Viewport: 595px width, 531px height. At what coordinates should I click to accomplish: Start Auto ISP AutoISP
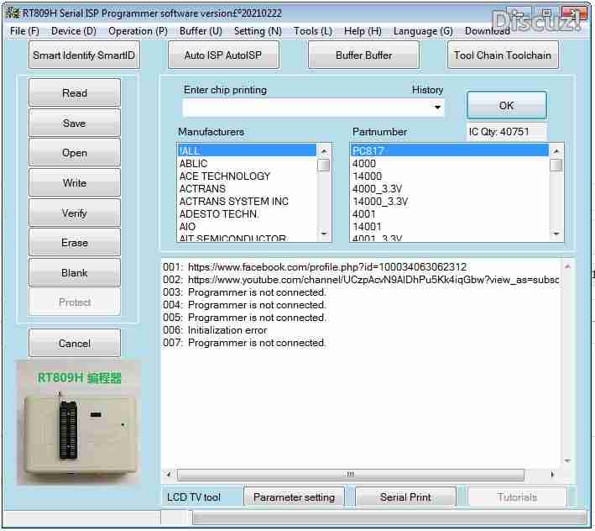click(223, 55)
